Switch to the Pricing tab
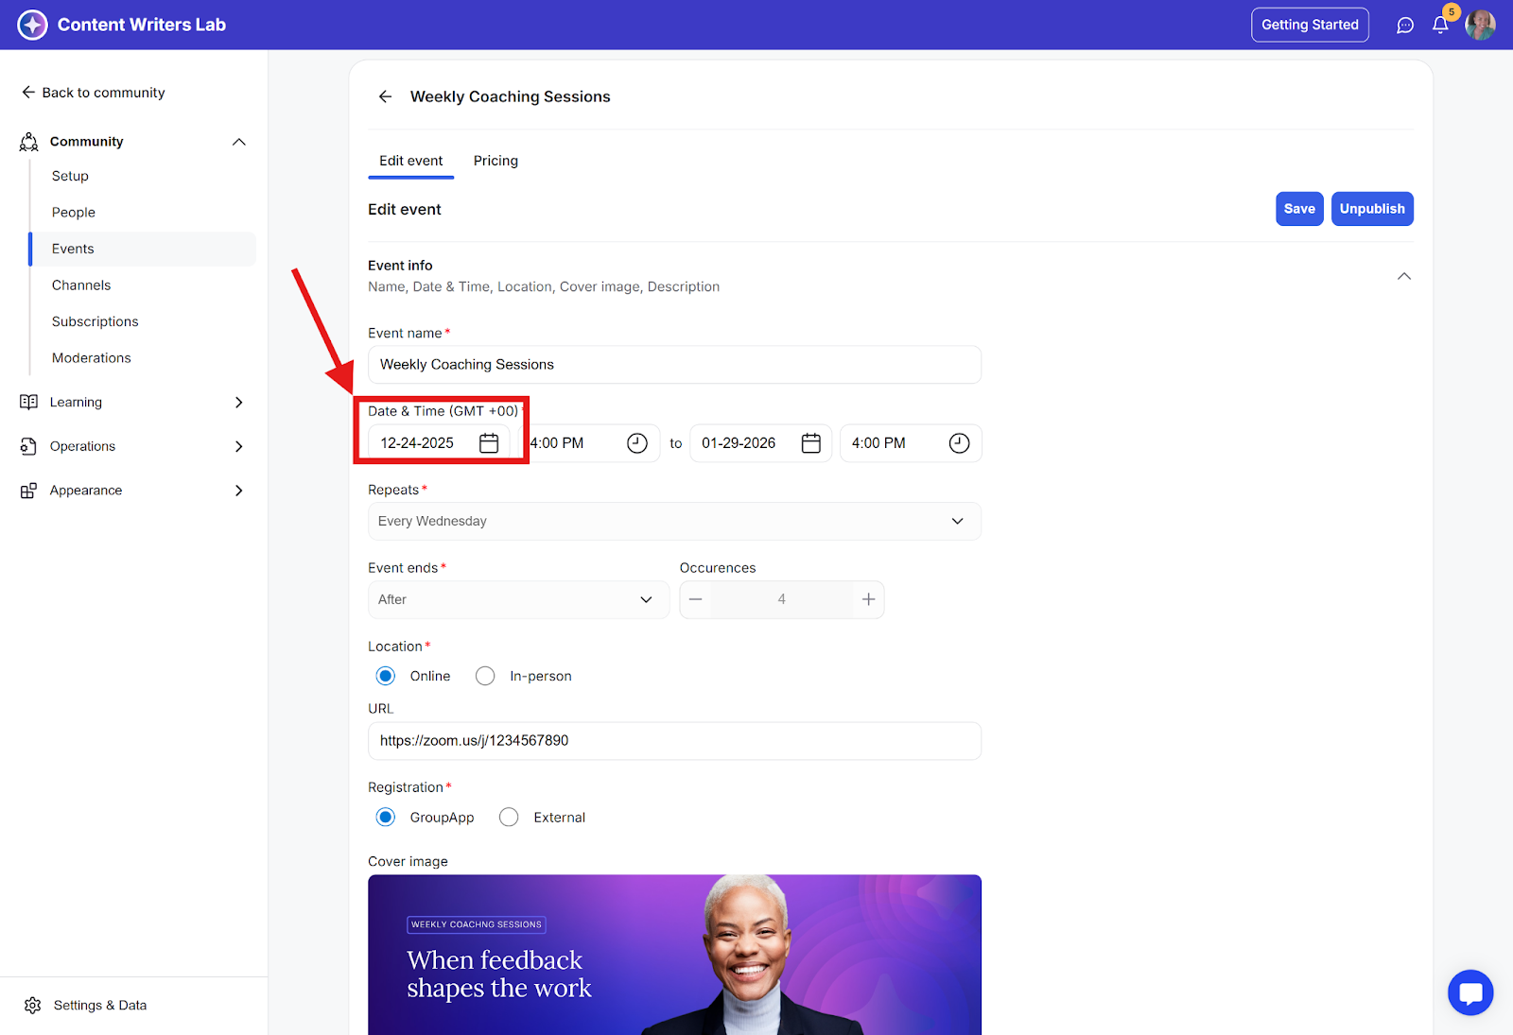The height and width of the screenshot is (1035, 1513). [496, 161]
